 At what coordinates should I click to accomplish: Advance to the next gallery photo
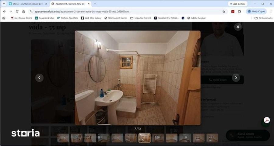[x=236, y=78]
